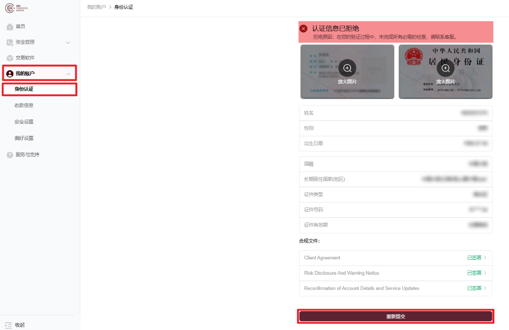Click the 拒绝原因 rejection reason text
The height and width of the screenshot is (330, 509).
385,37
